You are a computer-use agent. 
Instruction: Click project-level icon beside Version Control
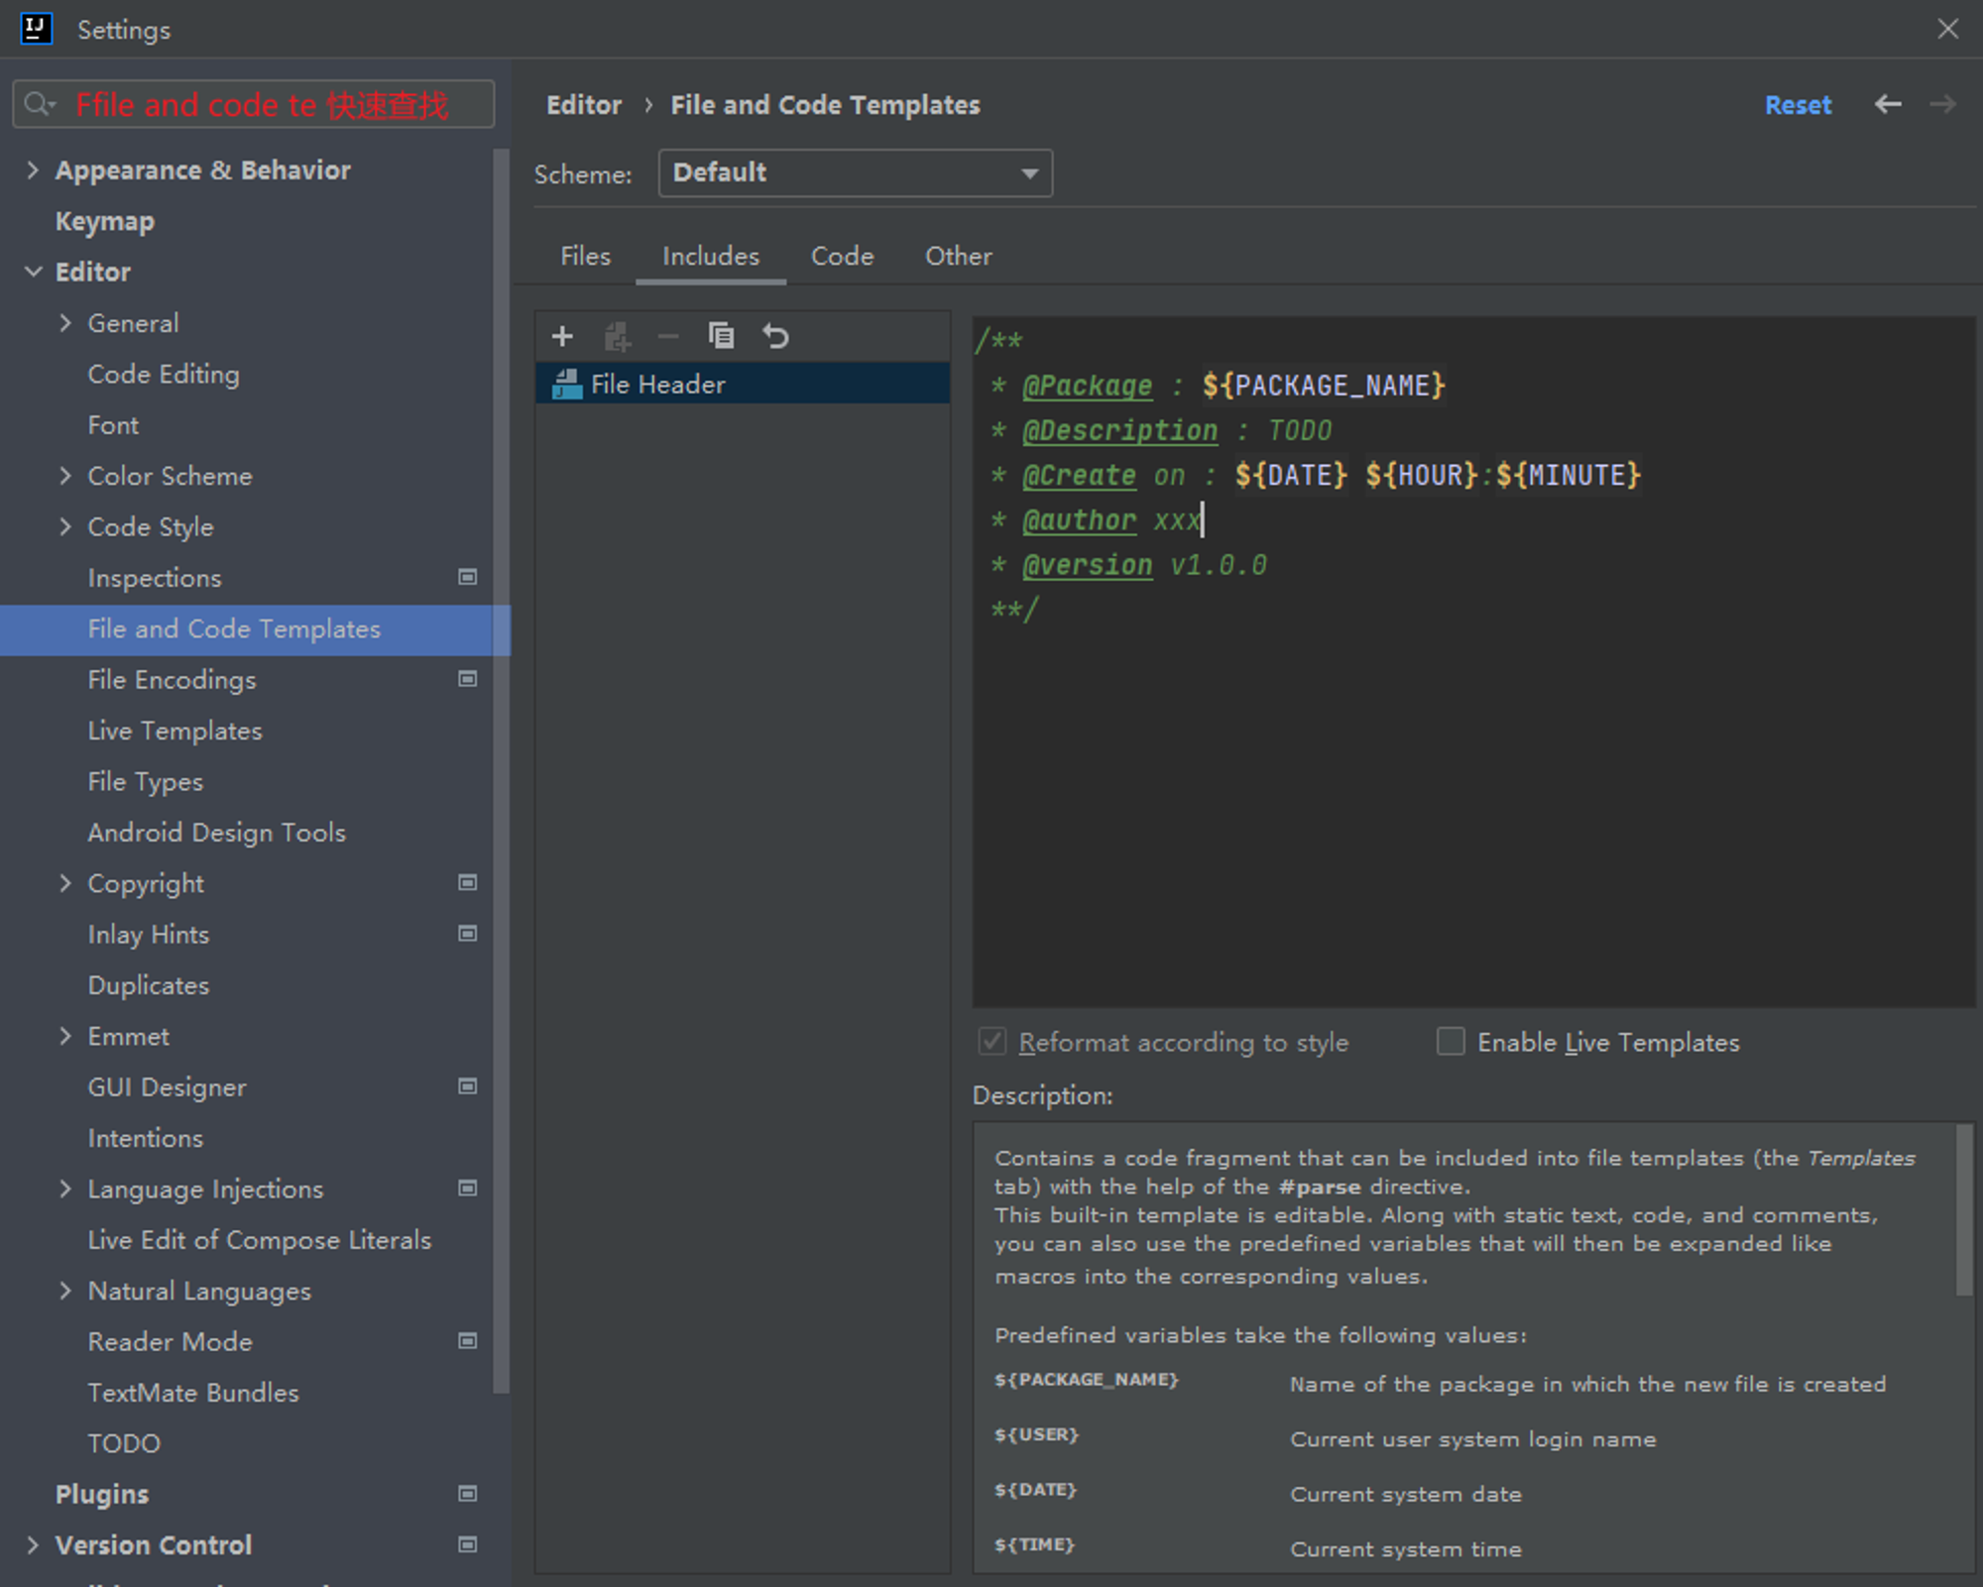[468, 1544]
